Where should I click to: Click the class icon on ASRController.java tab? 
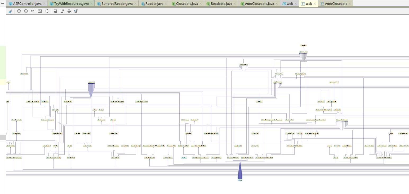point(10,4)
